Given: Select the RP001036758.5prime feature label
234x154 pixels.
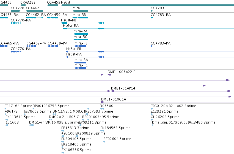Looking at the screenshot, I should [x=51, y=106].
